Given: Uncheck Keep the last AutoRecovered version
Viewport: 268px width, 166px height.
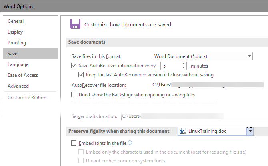Looking at the screenshot, I should click(x=82, y=75).
